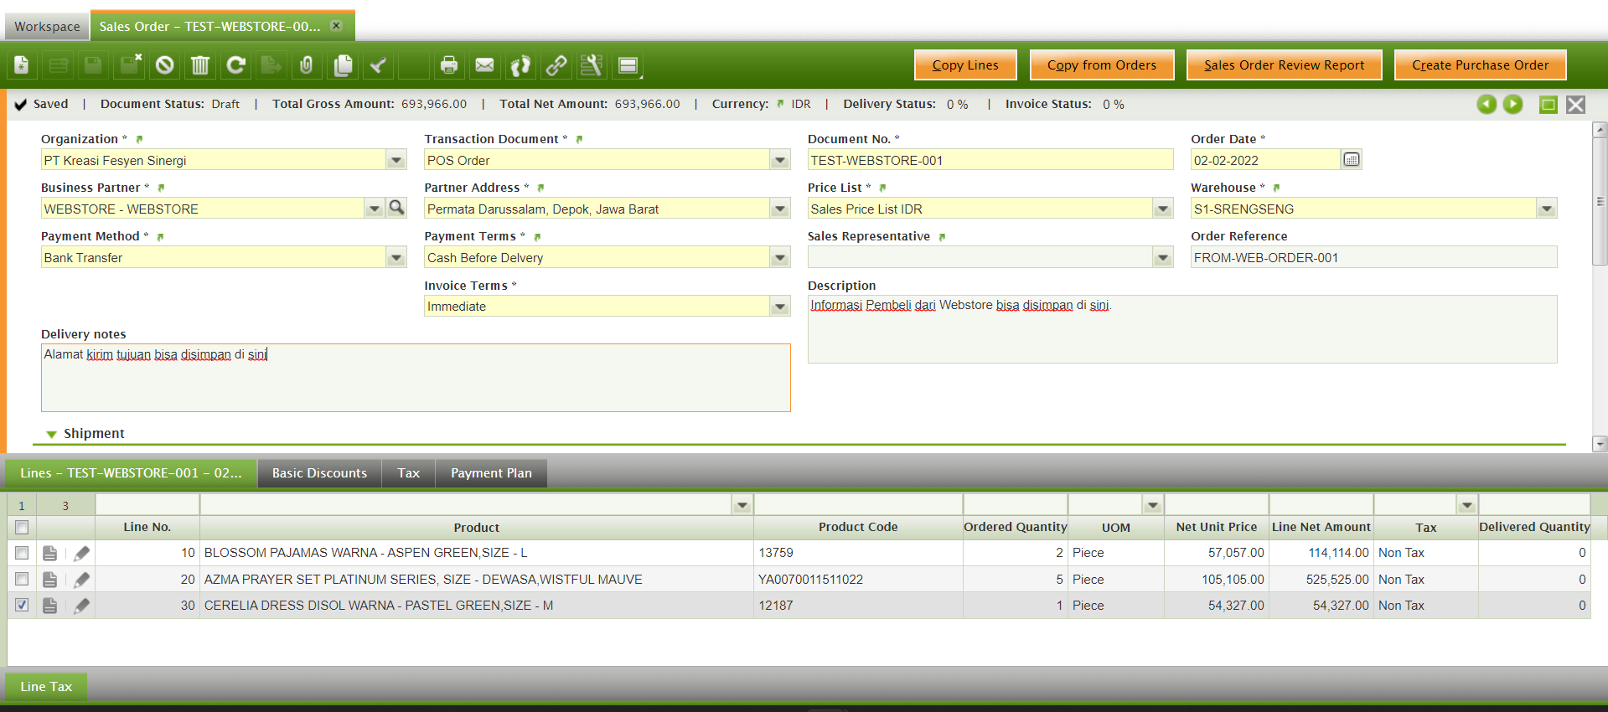The image size is (1608, 712).
Task: Expand the Payment Method dropdown
Action: coord(396,258)
